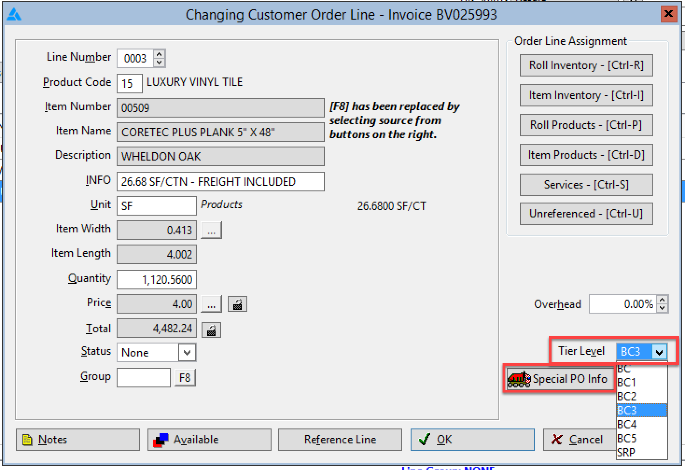Image resolution: width=685 pixels, height=470 pixels.
Task: Increase Overhead percentage spinner
Action: click(662, 300)
